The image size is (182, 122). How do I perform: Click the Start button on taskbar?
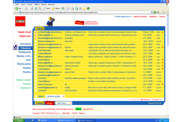pos(19,120)
